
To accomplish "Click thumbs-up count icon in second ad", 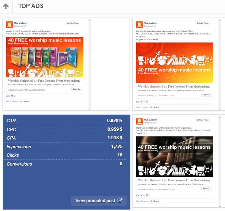I will point(138,101).
